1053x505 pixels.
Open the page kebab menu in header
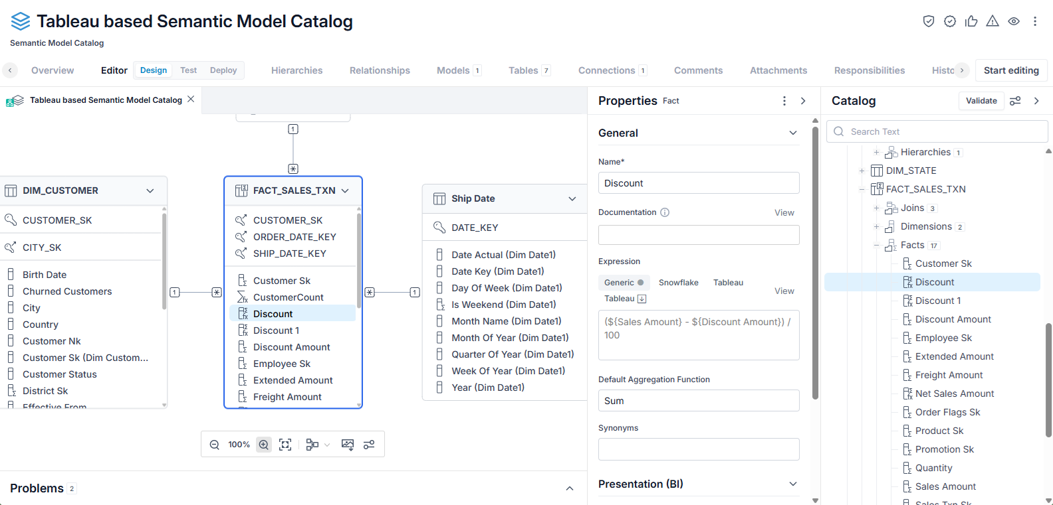[x=1035, y=21]
